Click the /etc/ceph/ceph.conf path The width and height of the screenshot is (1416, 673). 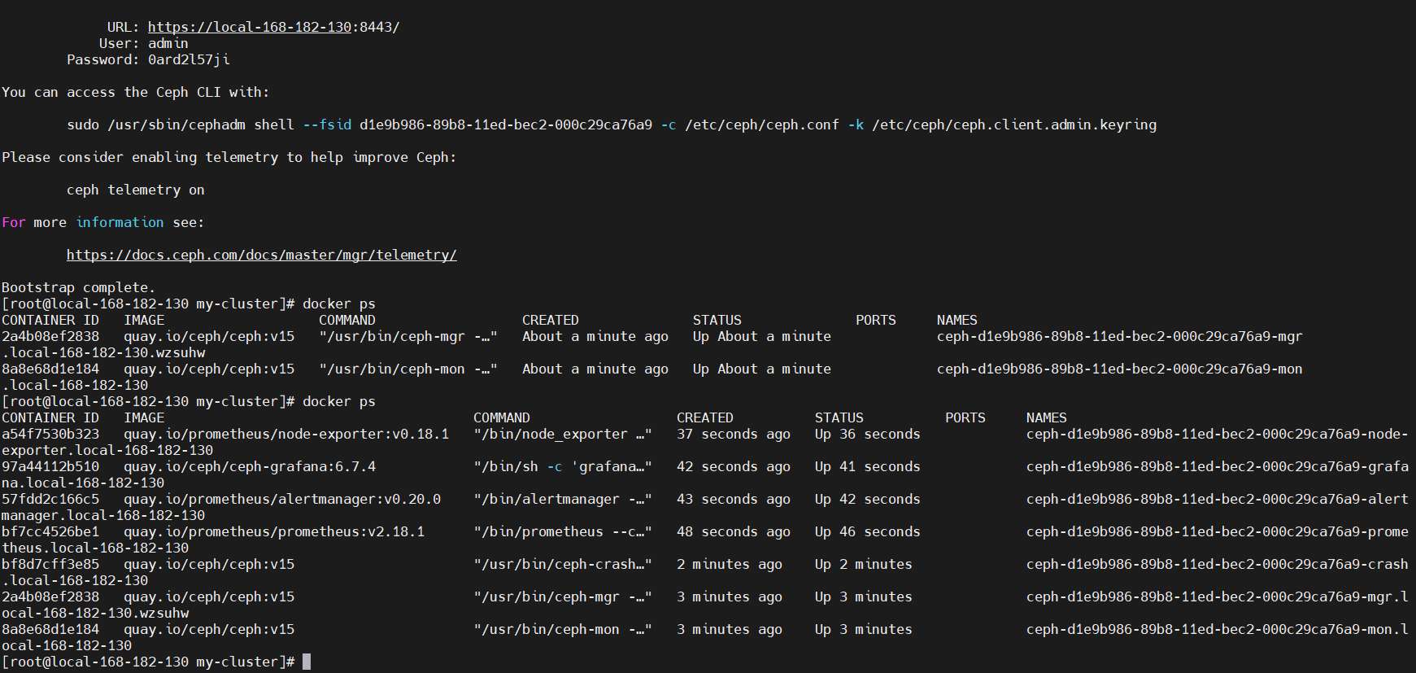[x=762, y=125]
